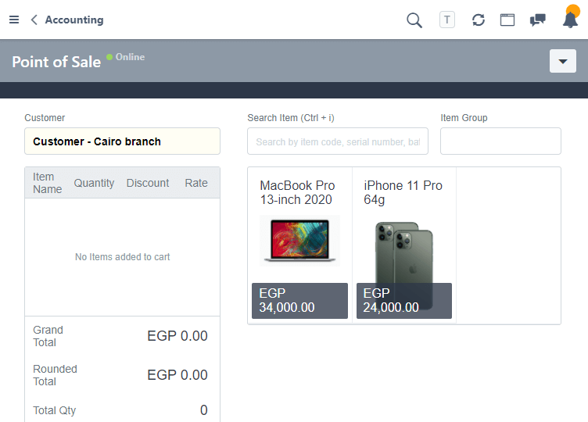Open the Customer selection field

coord(122,141)
